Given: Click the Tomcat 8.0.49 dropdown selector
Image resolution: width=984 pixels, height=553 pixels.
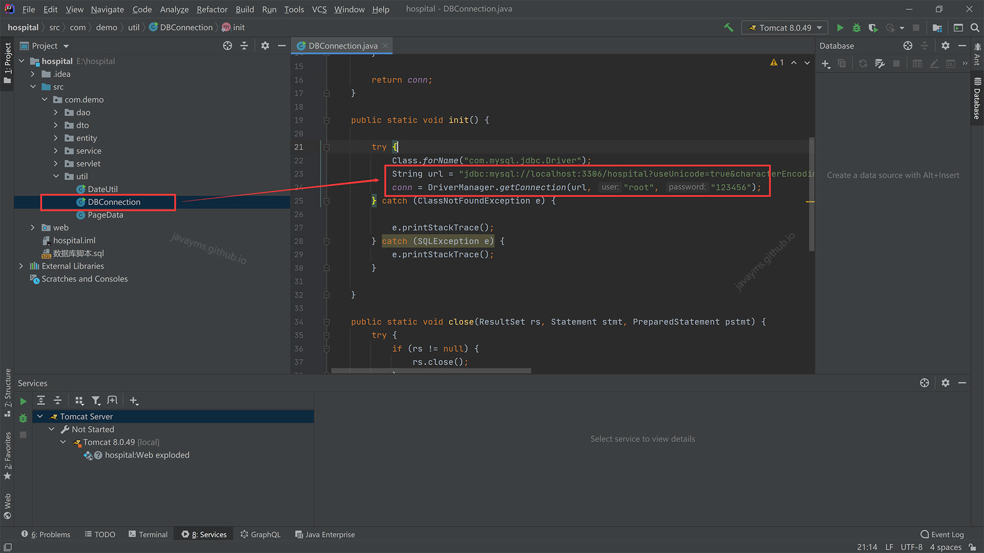Looking at the screenshot, I should tap(783, 27).
